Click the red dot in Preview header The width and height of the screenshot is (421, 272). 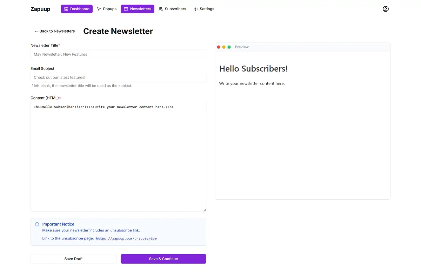pyautogui.click(x=219, y=47)
